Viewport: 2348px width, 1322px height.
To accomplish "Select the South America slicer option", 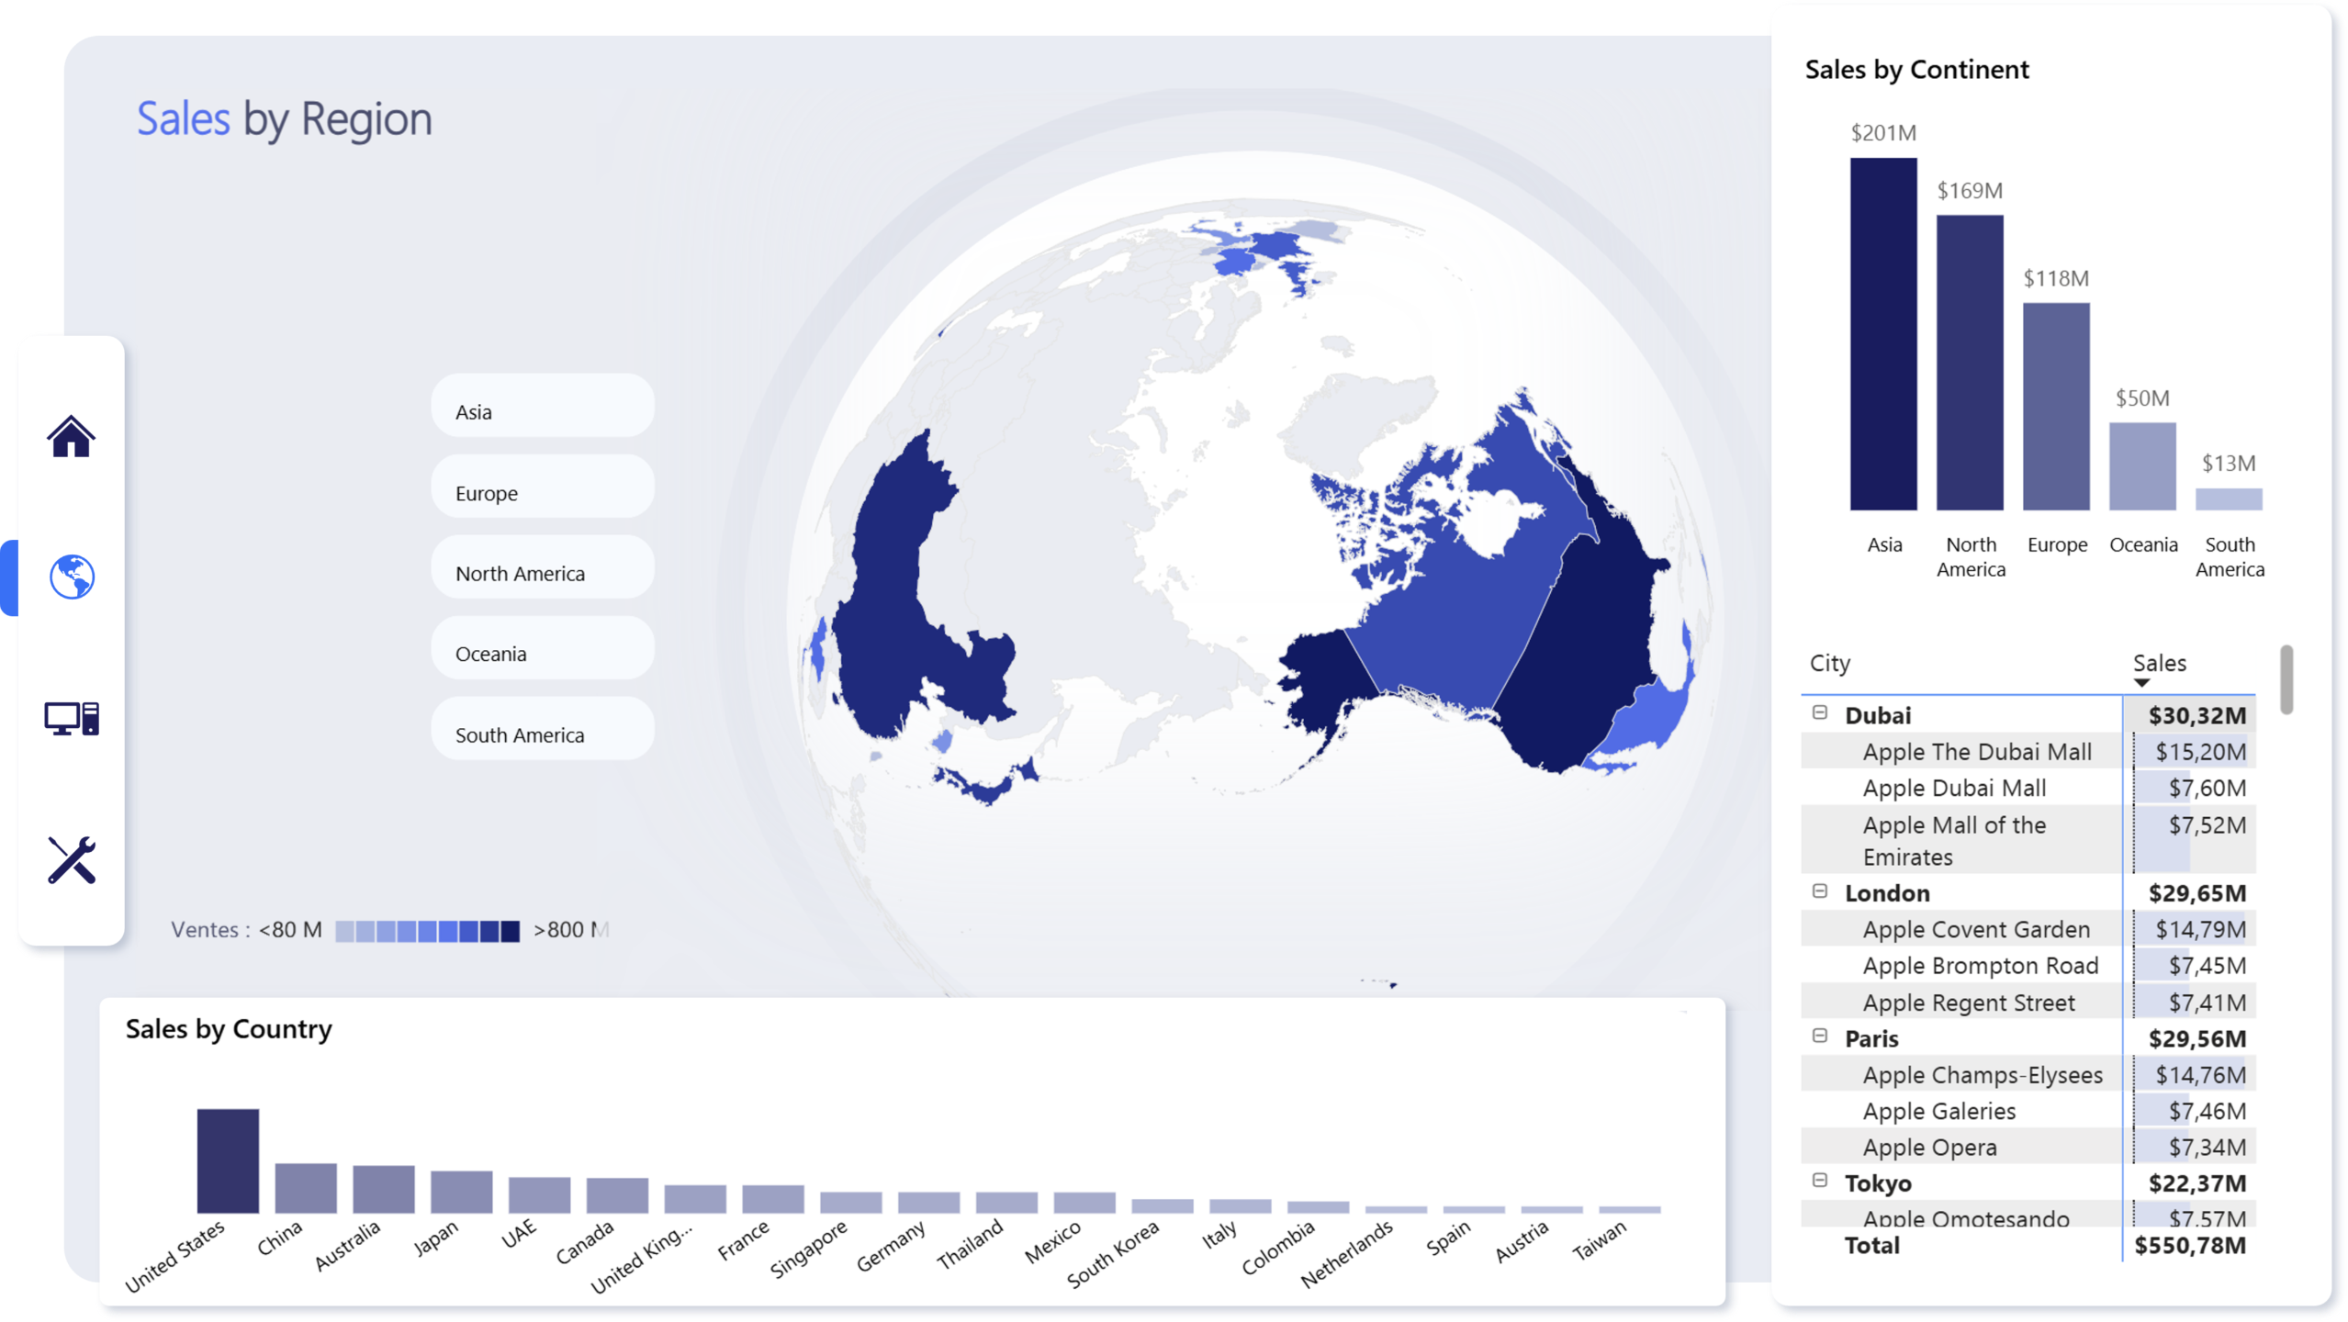I will [542, 729].
